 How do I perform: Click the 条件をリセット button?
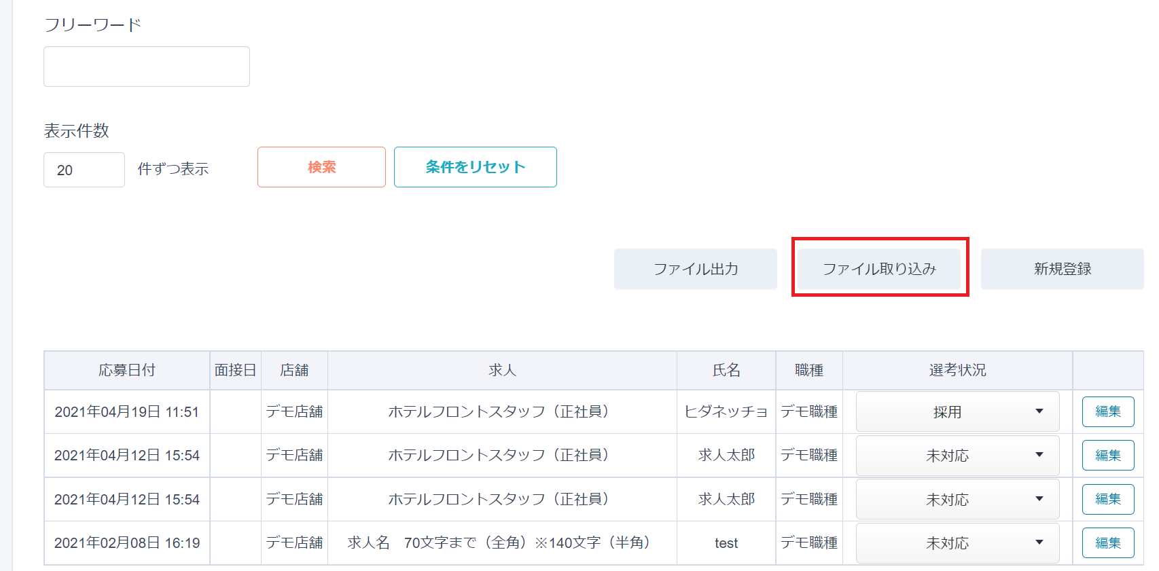click(x=475, y=167)
